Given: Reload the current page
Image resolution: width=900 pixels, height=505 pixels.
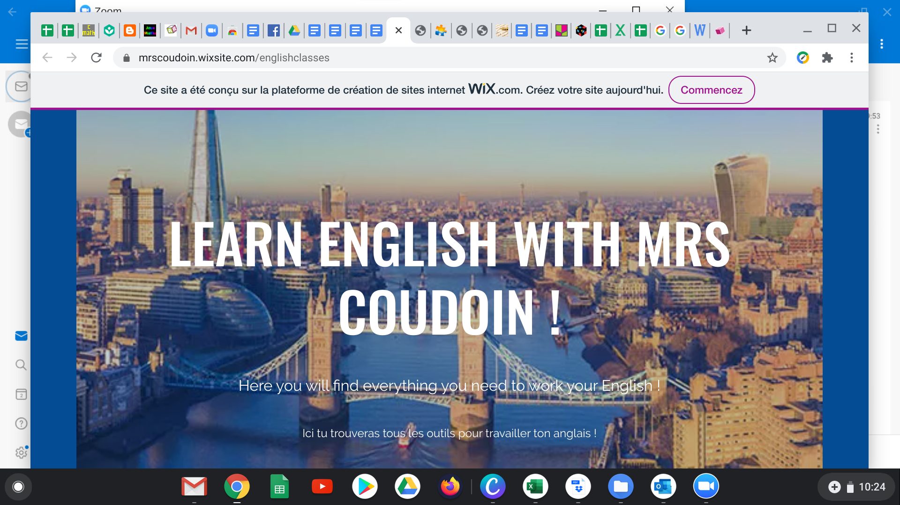Looking at the screenshot, I should (x=96, y=58).
